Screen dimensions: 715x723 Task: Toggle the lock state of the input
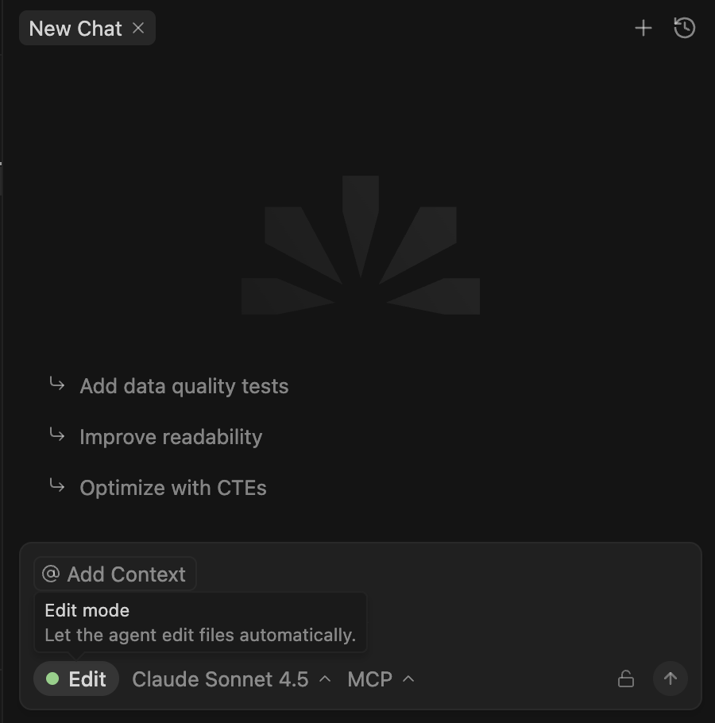point(626,679)
